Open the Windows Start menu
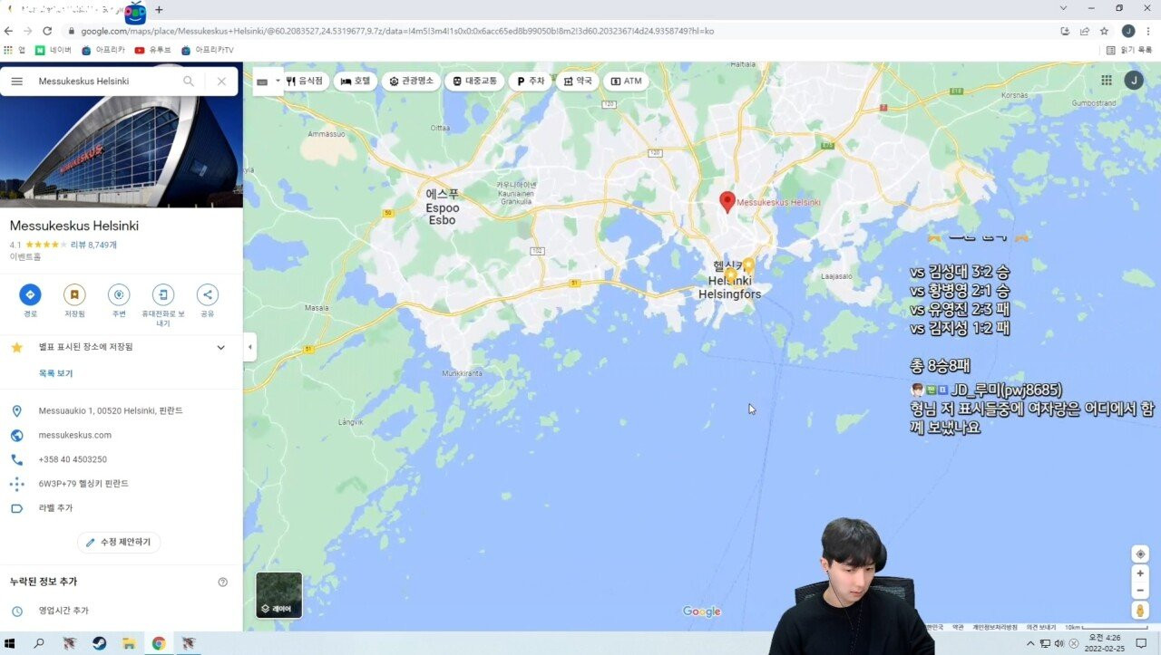 pyautogui.click(x=11, y=644)
